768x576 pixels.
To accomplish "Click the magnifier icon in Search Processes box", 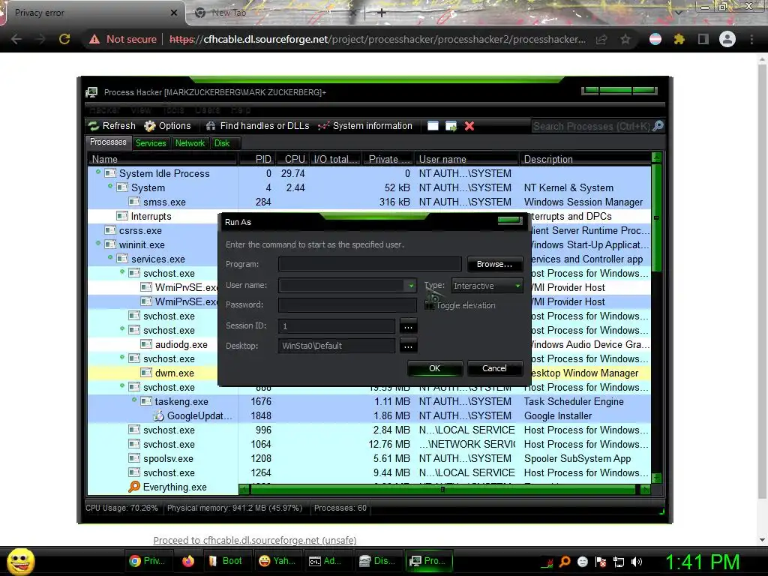I will (658, 126).
